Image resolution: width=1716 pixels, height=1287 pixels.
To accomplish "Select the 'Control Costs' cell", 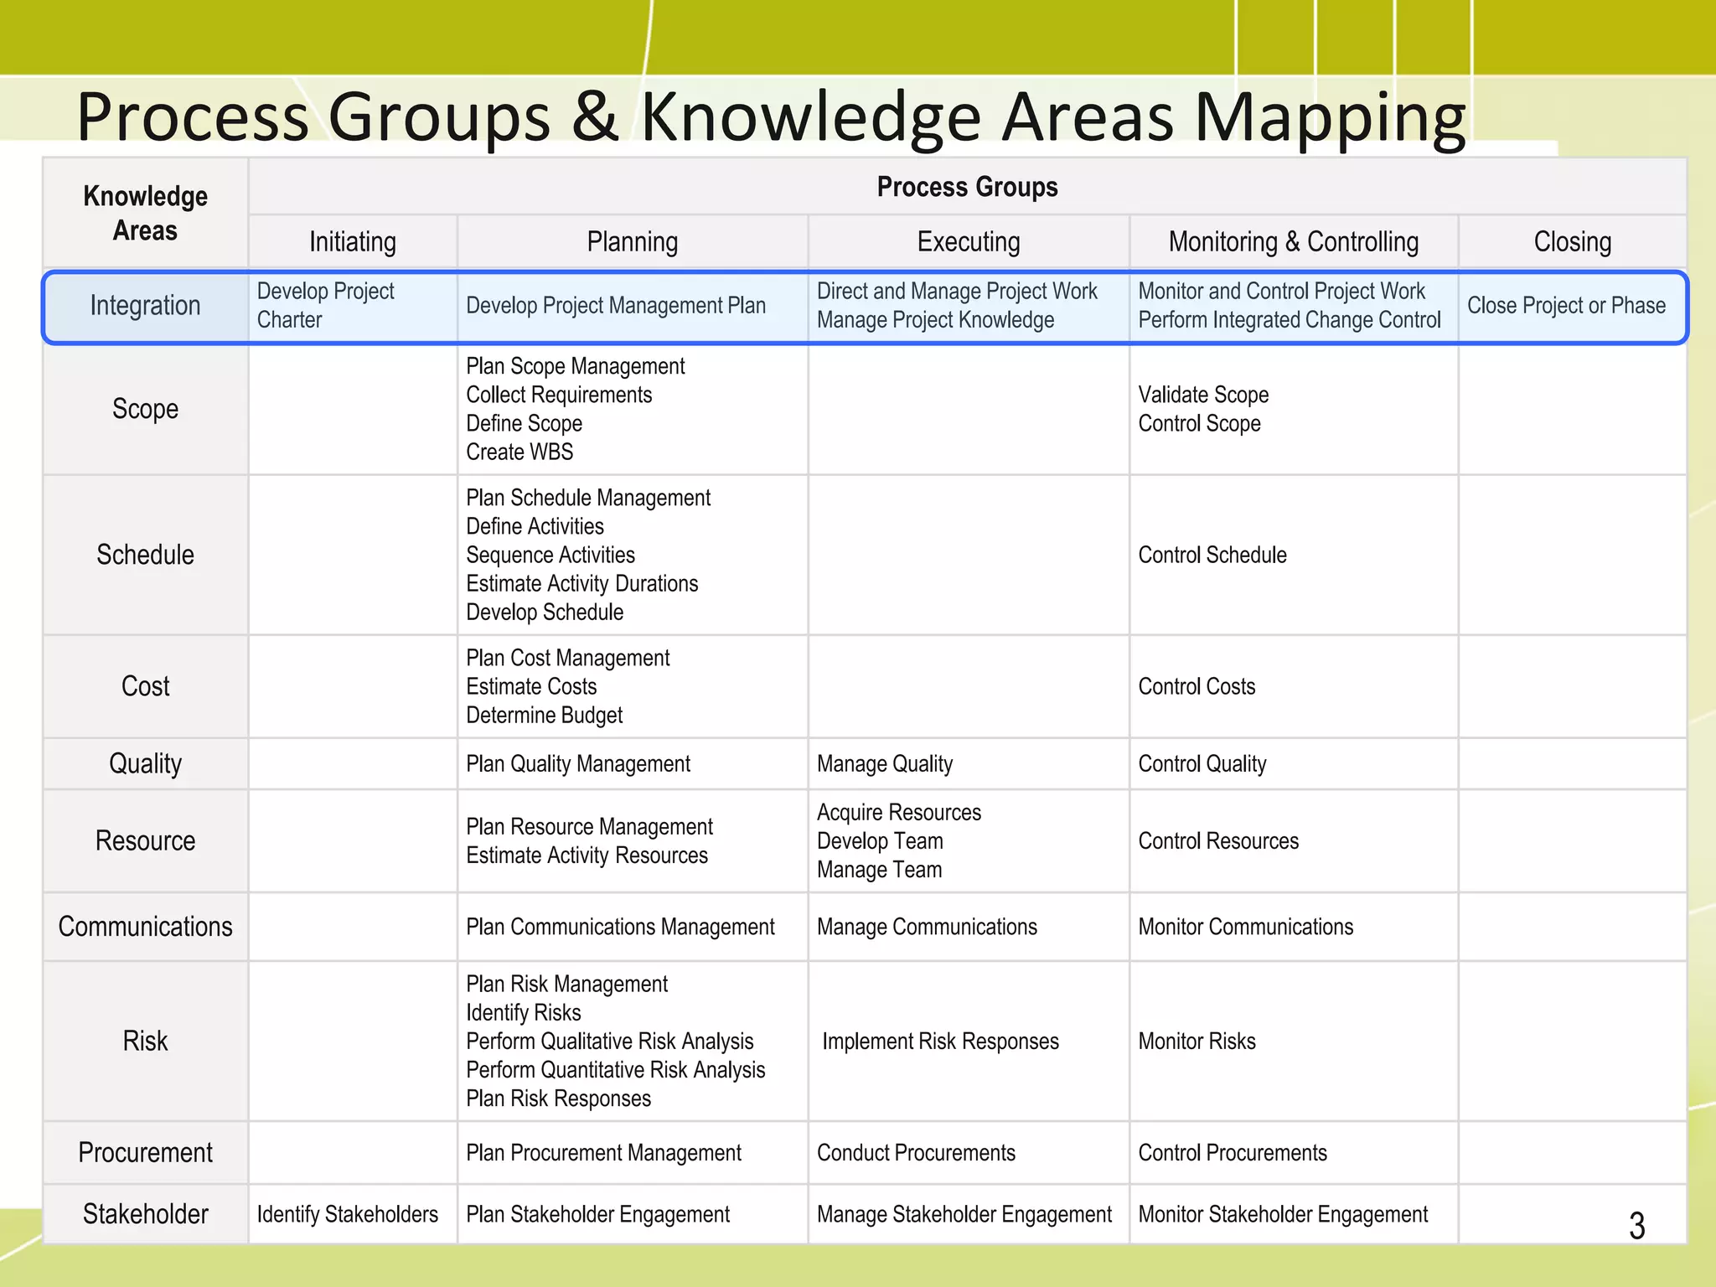I will [x=1294, y=687].
